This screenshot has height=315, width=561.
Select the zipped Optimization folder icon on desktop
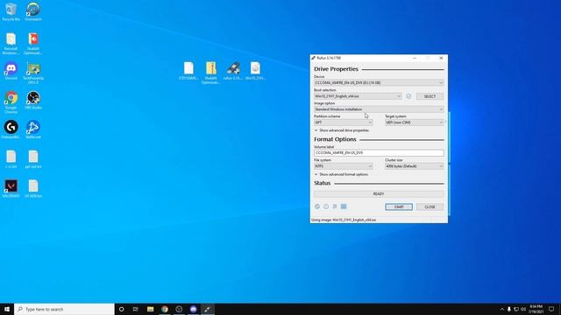pyautogui.click(x=210, y=73)
